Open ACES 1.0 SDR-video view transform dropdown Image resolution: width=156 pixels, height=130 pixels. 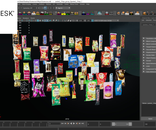(x=106, y=21)
